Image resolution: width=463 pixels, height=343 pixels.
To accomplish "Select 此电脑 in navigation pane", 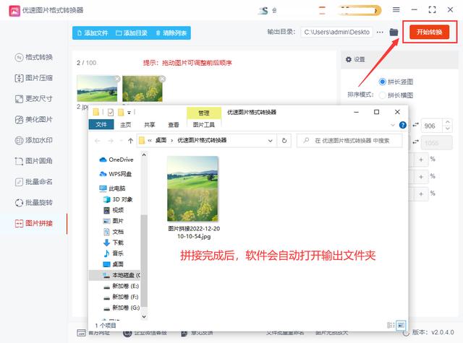I will 113,188.
